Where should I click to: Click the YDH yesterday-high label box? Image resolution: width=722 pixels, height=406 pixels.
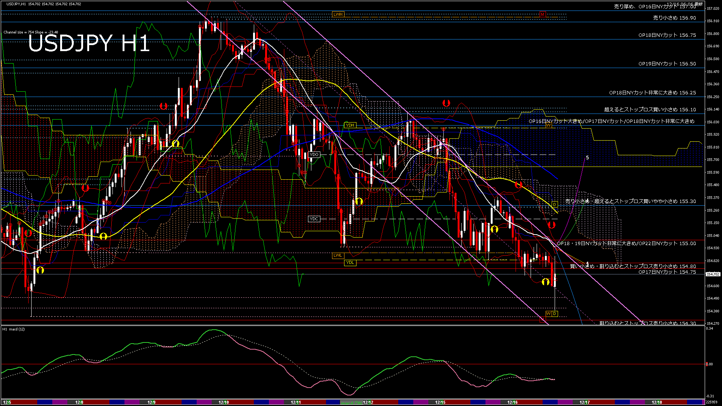(350, 124)
